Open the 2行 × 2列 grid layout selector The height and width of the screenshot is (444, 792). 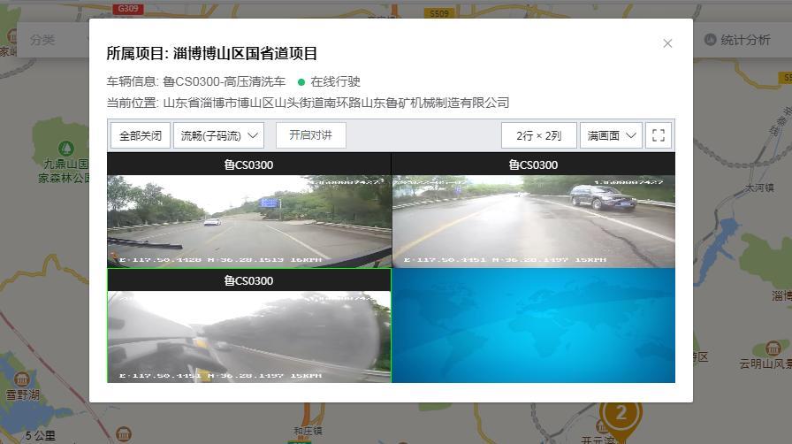pos(538,135)
